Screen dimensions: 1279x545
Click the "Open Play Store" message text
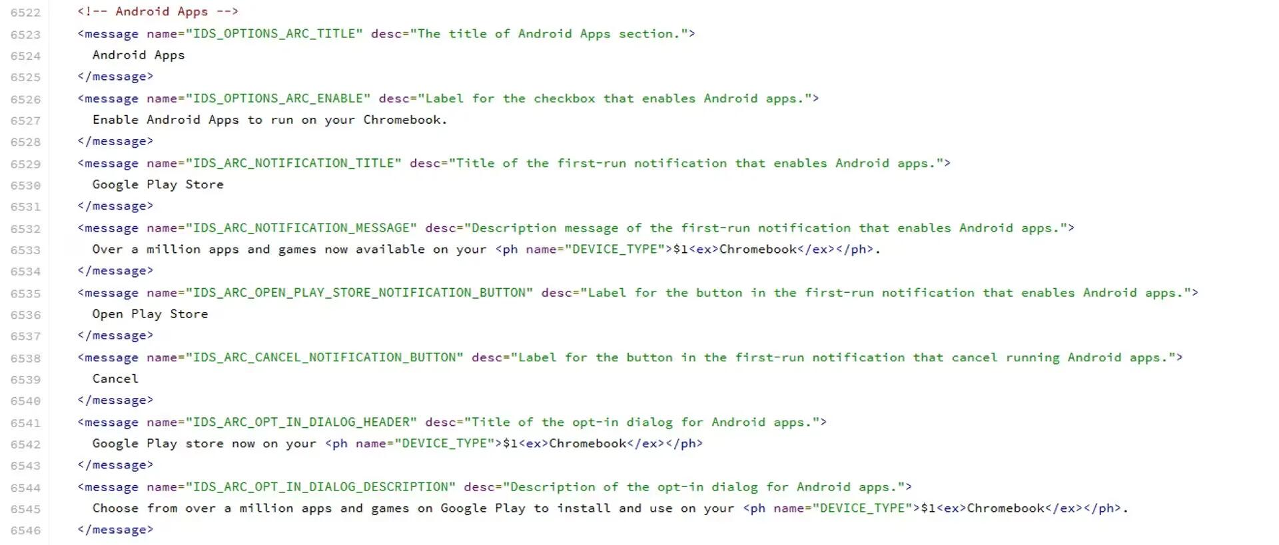click(150, 313)
